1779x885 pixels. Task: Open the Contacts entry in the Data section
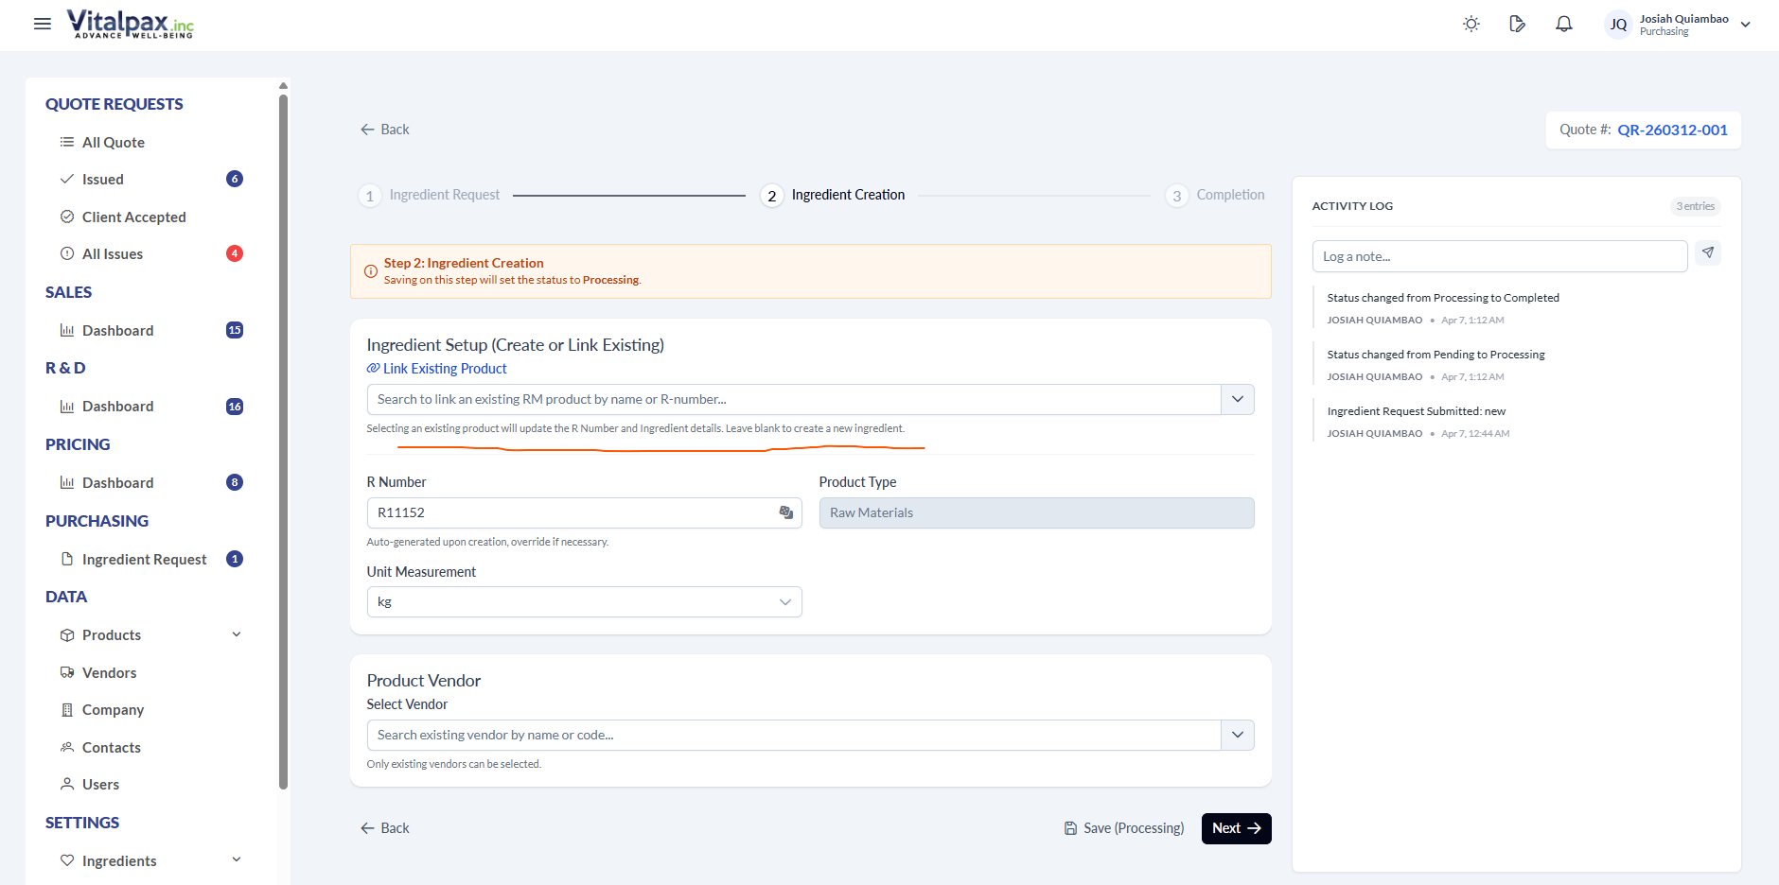[111, 746]
